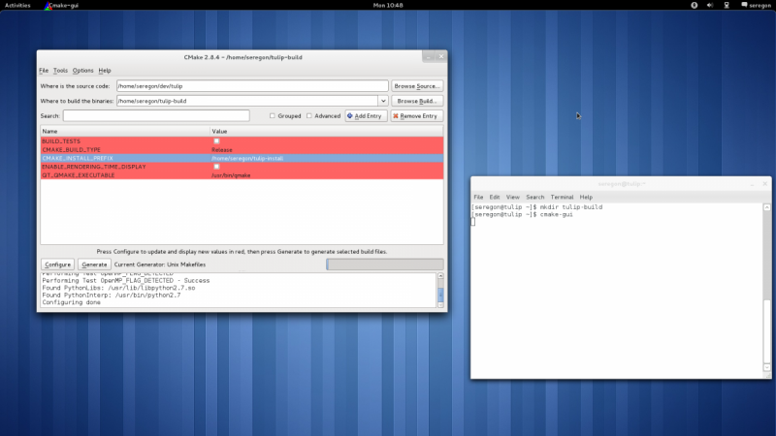Open the Help menu in CMake
776x436 pixels.
(105, 70)
